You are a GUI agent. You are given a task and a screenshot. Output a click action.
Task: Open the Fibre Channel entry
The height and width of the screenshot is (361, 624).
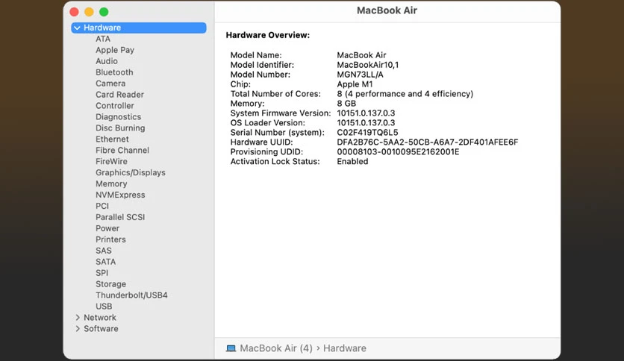[x=122, y=150]
